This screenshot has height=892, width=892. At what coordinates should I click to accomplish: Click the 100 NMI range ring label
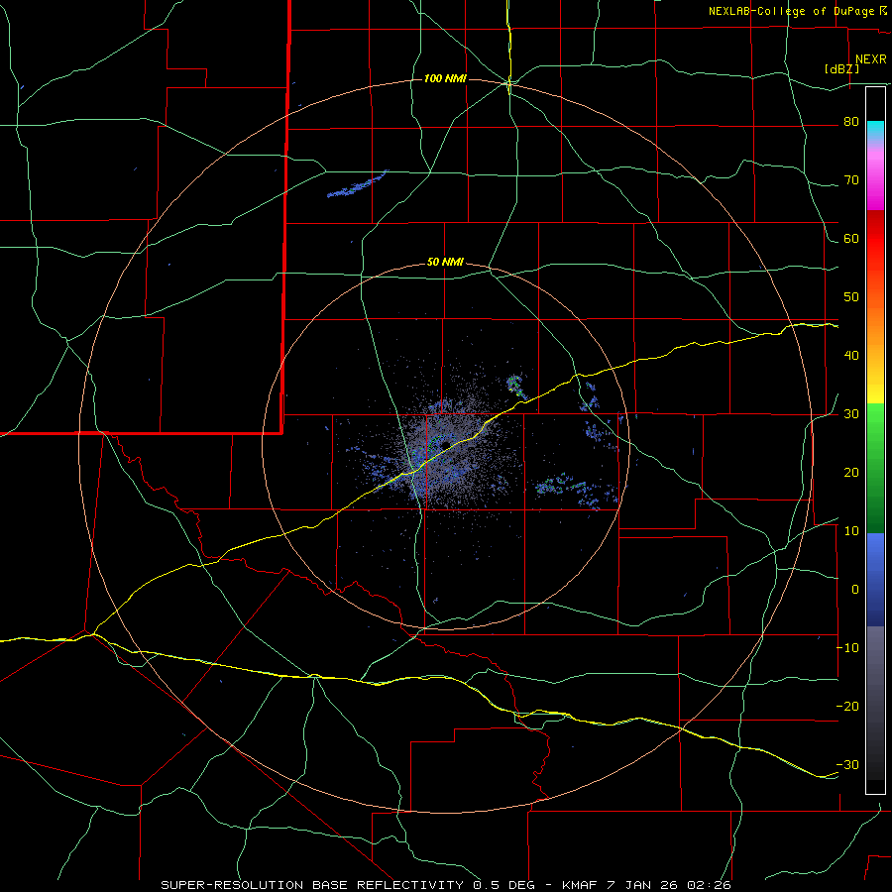coord(445,78)
